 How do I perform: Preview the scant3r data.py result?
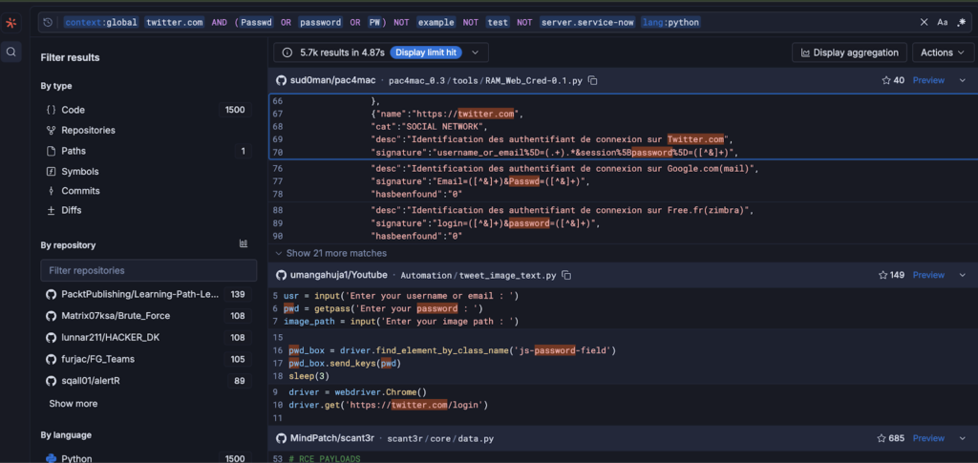[928, 438]
